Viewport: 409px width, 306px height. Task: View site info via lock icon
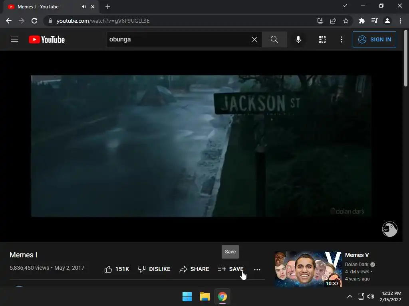[50, 21]
